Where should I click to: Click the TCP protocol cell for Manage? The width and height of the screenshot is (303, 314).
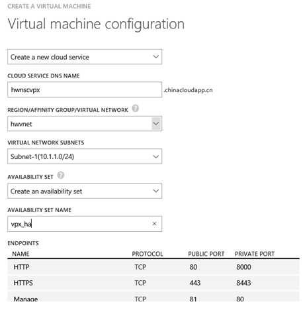(x=140, y=299)
